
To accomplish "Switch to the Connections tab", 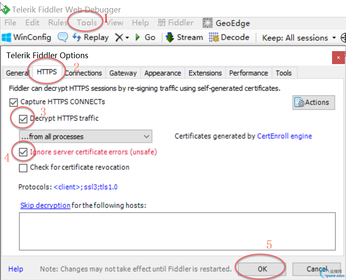I will tap(83, 73).
